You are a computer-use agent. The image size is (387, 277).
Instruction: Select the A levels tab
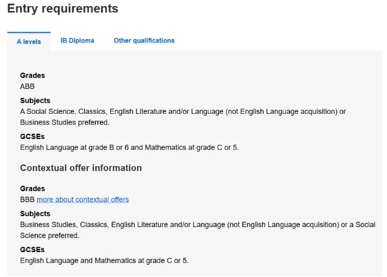pyautogui.click(x=29, y=41)
